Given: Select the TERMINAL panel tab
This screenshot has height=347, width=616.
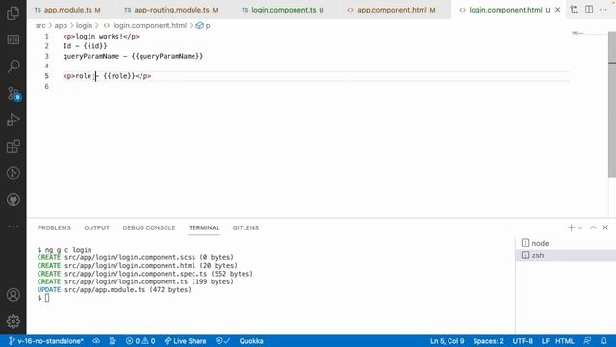Looking at the screenshot, I should coord(204,227).
